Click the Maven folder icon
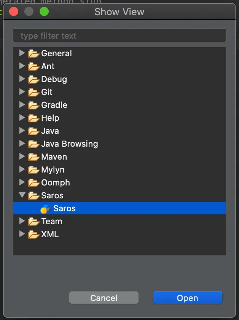The image size is (239, 320). 34,157
